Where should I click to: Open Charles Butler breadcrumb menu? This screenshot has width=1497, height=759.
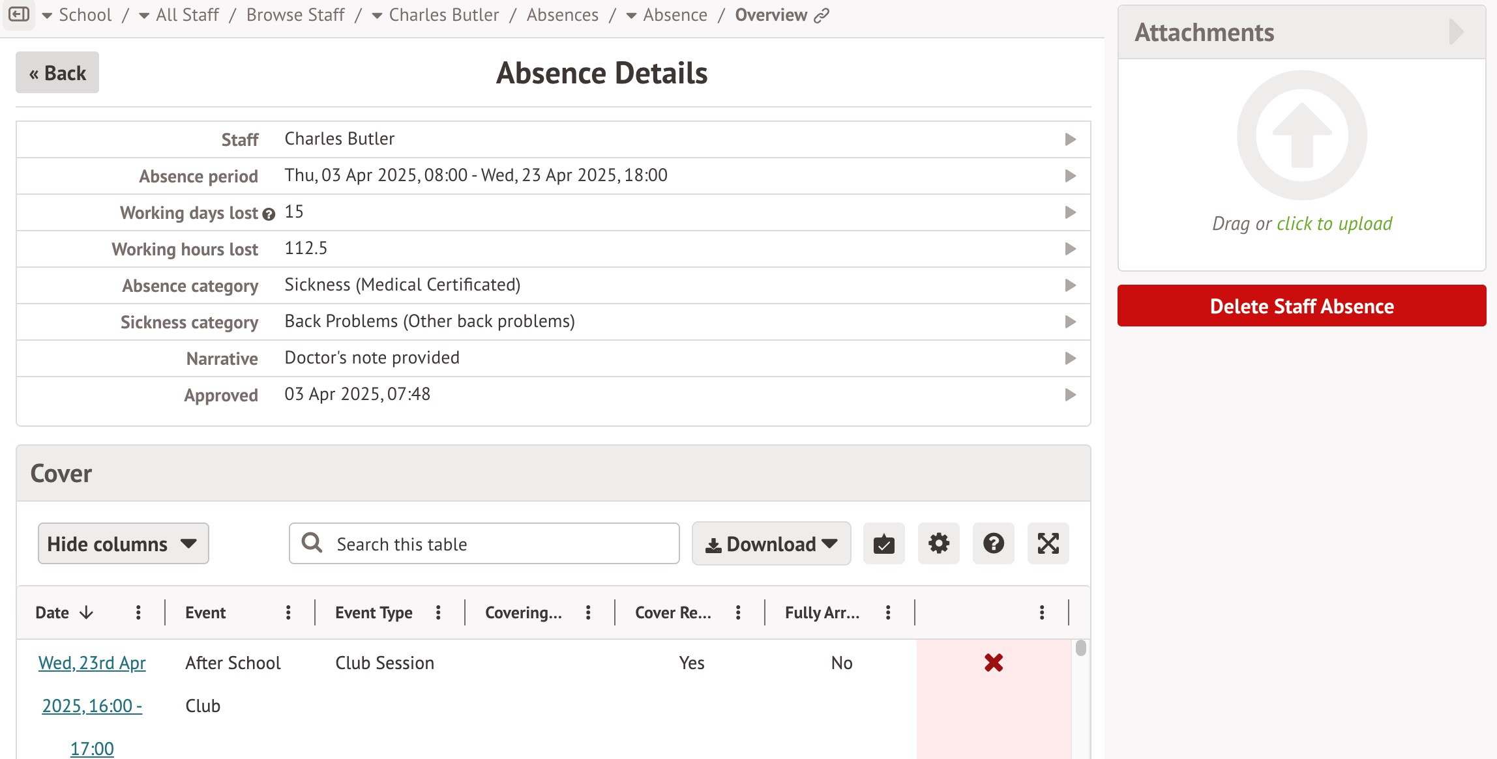(x=377, y=16)
